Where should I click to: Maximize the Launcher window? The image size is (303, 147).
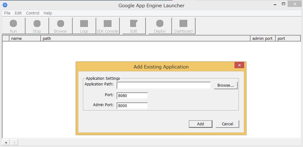(284, 4)
